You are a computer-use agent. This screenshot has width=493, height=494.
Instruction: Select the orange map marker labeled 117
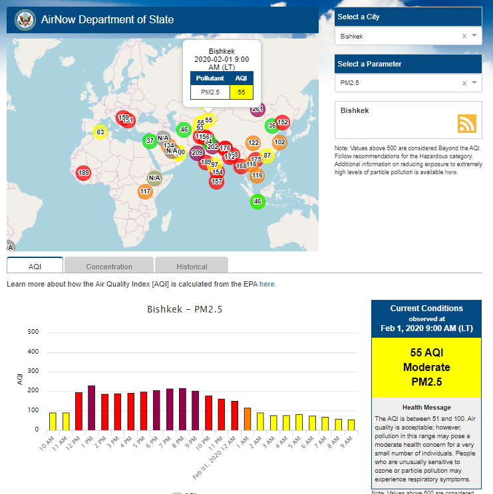coord(146,191)
